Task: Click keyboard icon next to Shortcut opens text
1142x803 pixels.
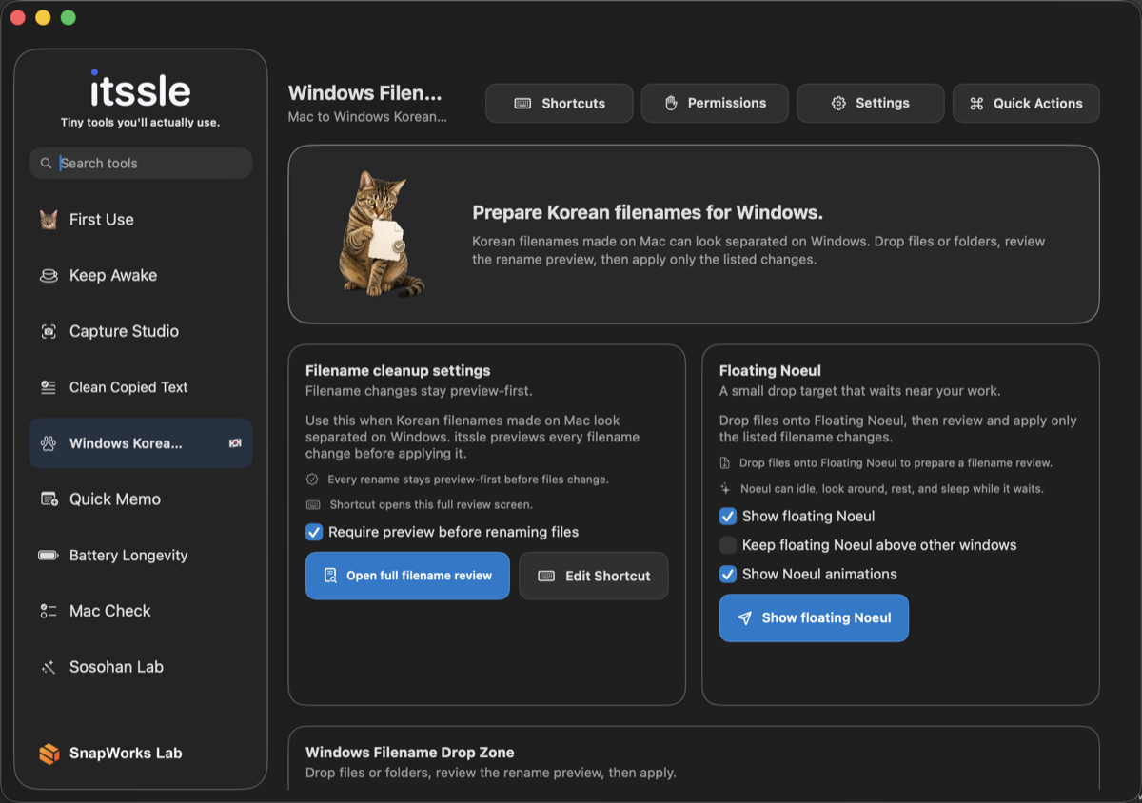Action: pos(313,505)
